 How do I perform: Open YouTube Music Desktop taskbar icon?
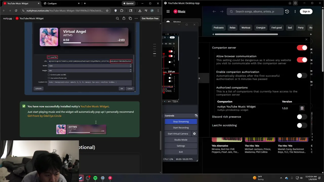coord(110,178)
